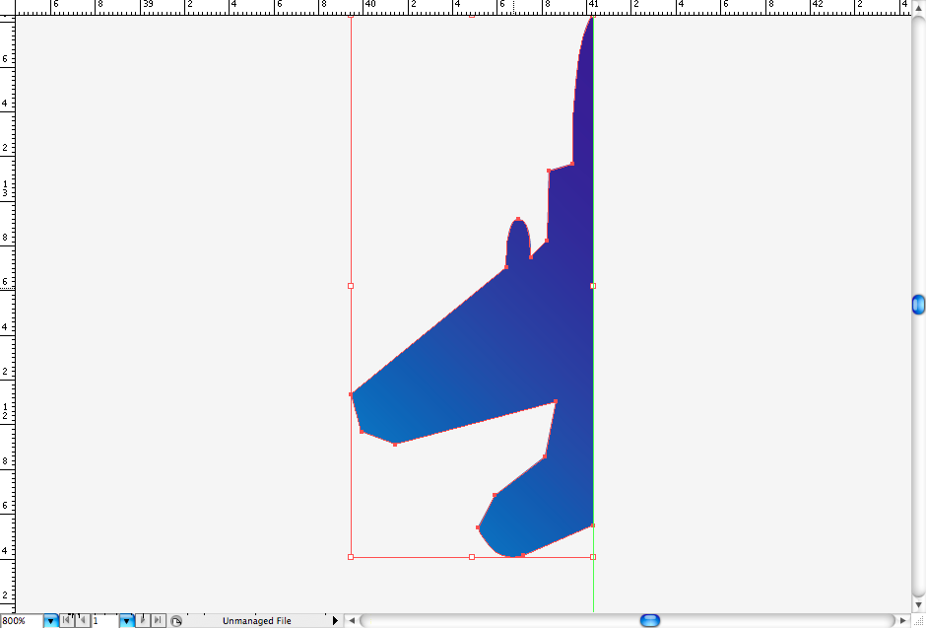Click the vertical scrollbar down arrow
This screenshot has height=628, width=926.
(x=918, y=604)
